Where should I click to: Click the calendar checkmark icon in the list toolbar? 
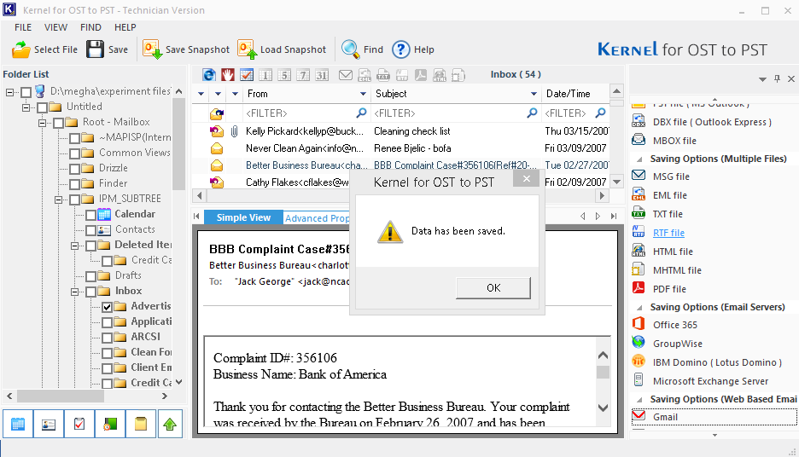pyautogui.click(x=247, y=75)
